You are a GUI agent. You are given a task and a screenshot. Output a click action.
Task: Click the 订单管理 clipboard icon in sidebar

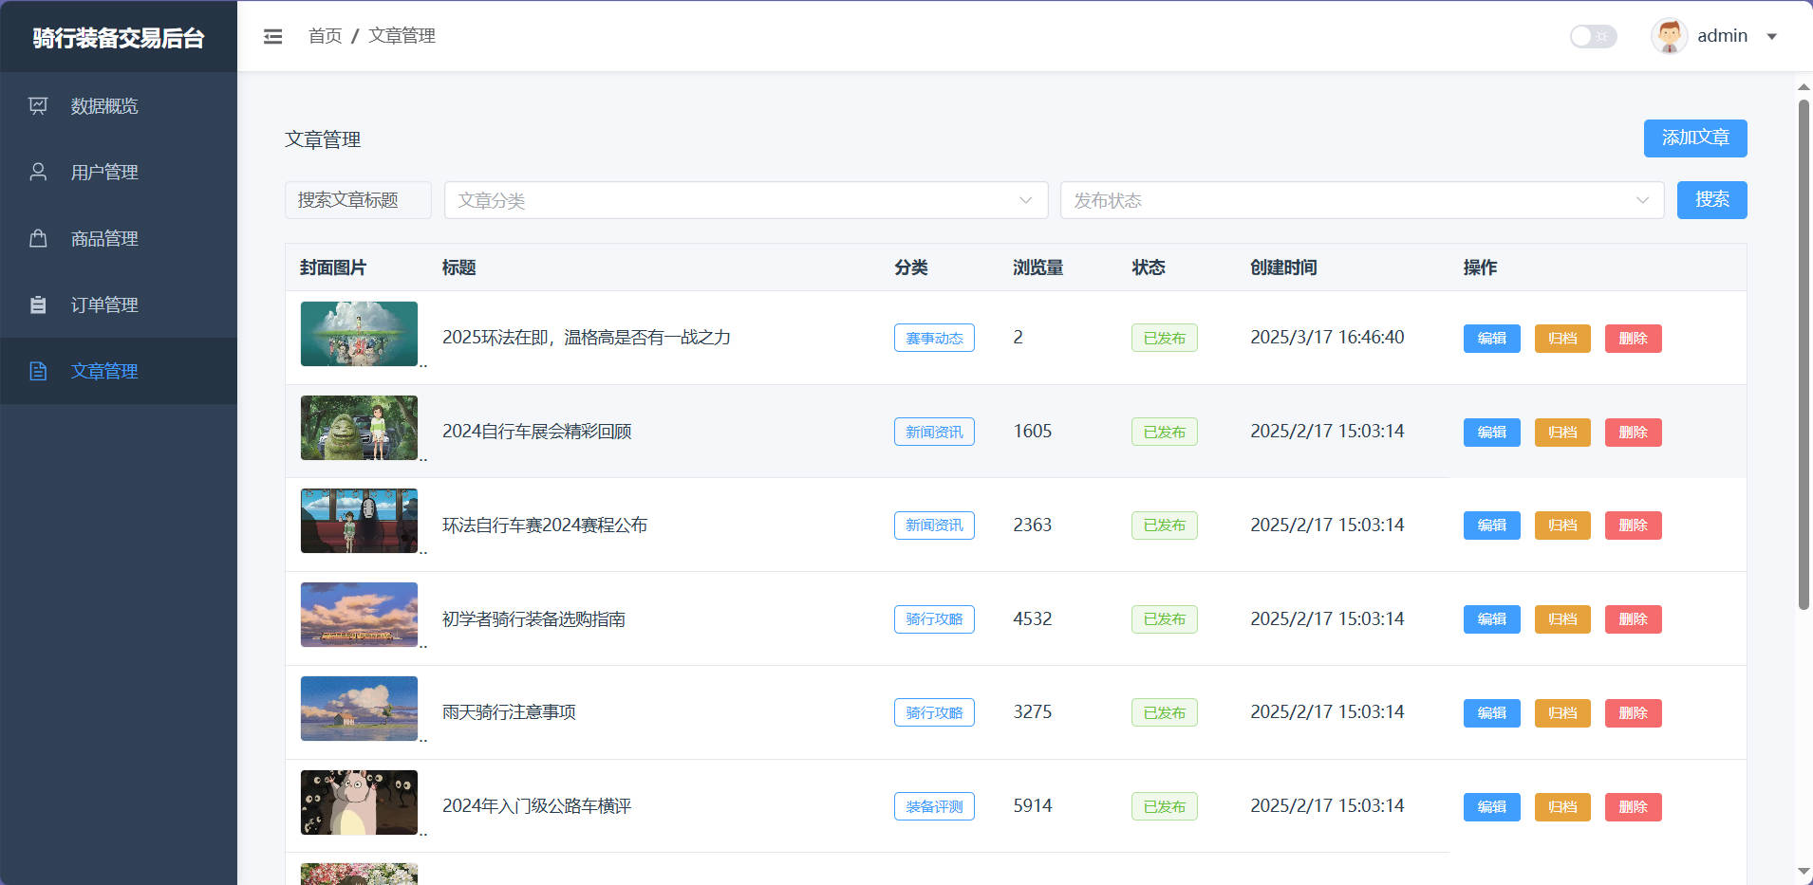click(38, 304)
